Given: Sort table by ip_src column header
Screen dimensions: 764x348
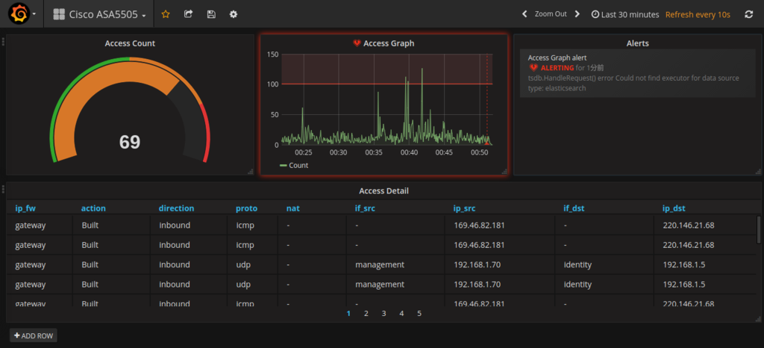Looking at the screenshot, I should [464, 208].
